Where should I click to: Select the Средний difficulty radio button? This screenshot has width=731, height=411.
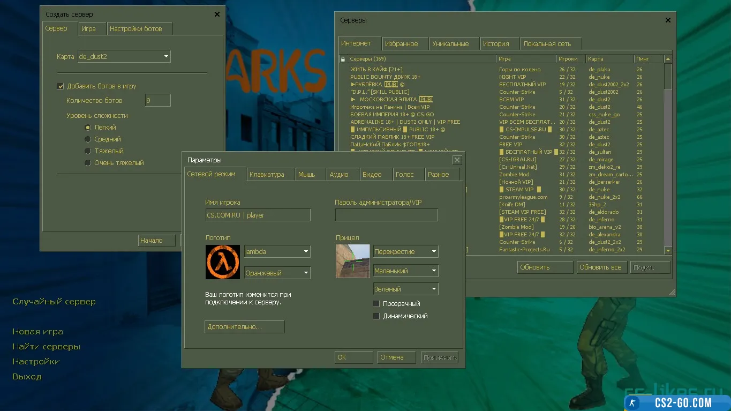[88, 139]
